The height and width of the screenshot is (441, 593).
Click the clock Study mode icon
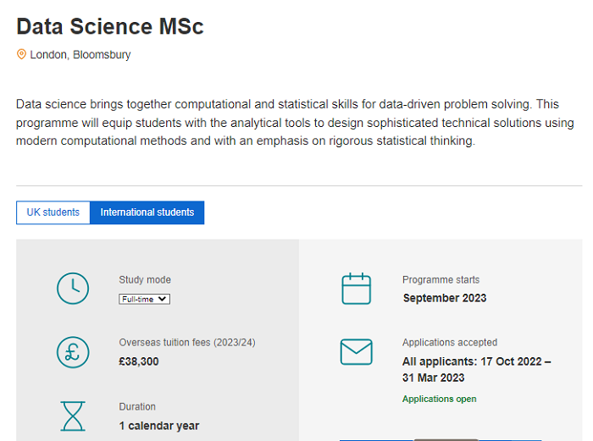click(x=73, y=289)
